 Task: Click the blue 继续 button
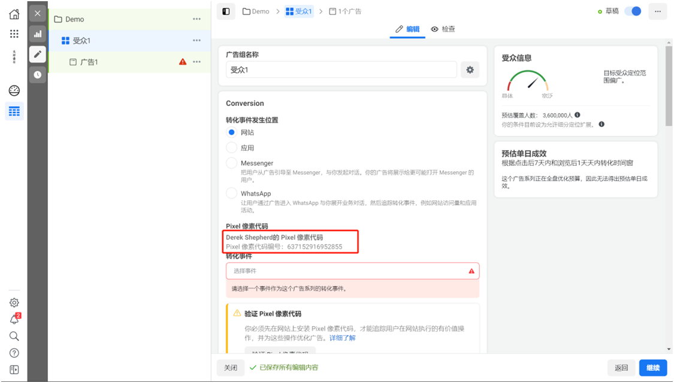[652, 367]
